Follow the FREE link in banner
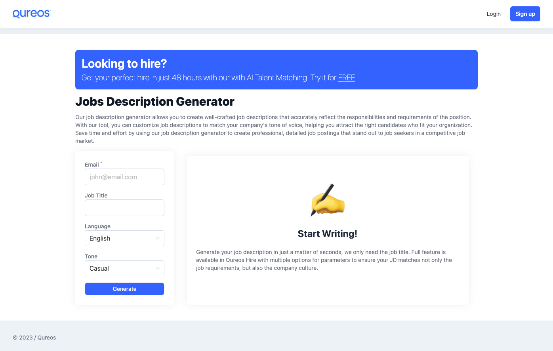Image resolution: width=553 pixels, height=351 pixels. tap(346, 78)
